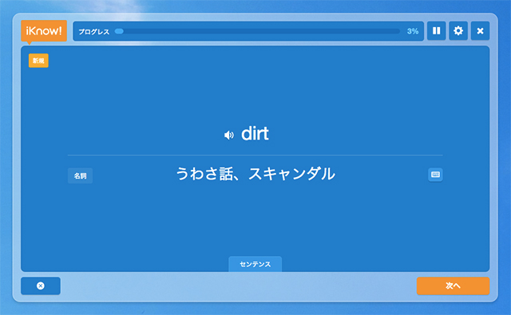Click the 名詞 part-of-speech tag
The image size is (511, 315).
coord(80,175)
